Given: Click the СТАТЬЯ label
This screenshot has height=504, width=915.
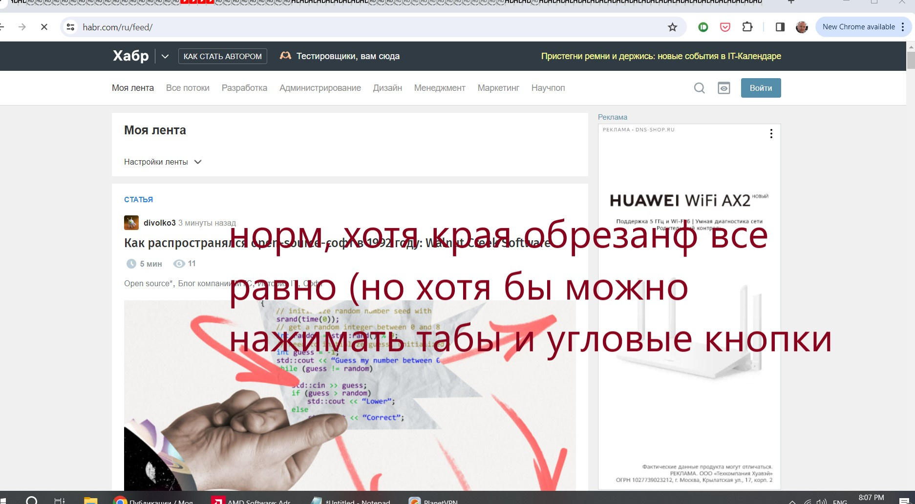Looking at the screenshot, I should pyautogui.click(x=138, y=200).
